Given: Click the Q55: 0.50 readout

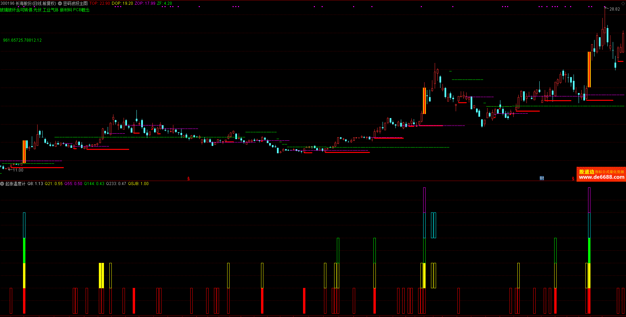Looking at the screenshot, I should pos(73,184).
